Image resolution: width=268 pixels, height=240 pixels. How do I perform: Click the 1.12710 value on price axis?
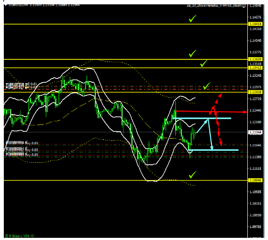click(255, 99)
